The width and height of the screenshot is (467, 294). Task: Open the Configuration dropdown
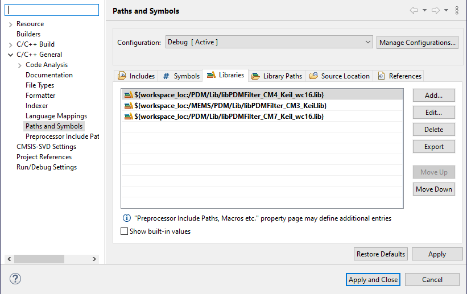click(x=269, y=42)
